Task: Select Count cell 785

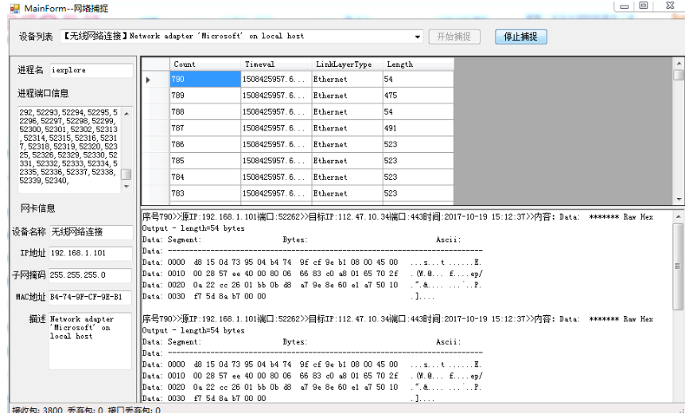Action: [205, 161]
